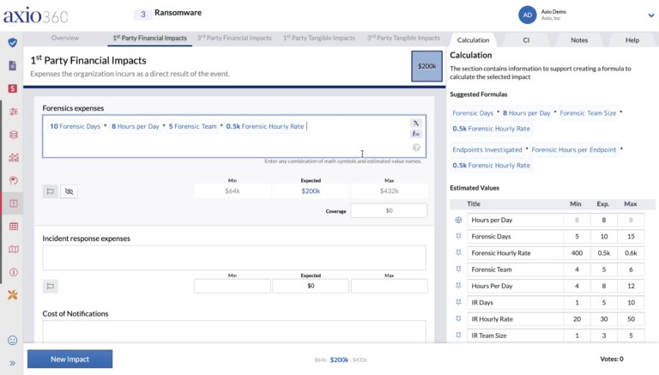
Task: Click the Incident response Min field
Action: 233,286
